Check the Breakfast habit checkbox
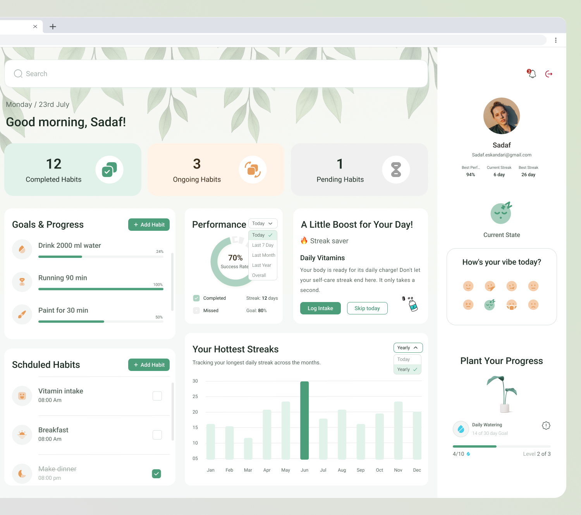The height and width of the screenshot is (515, 581). click(x=157, y=434)
